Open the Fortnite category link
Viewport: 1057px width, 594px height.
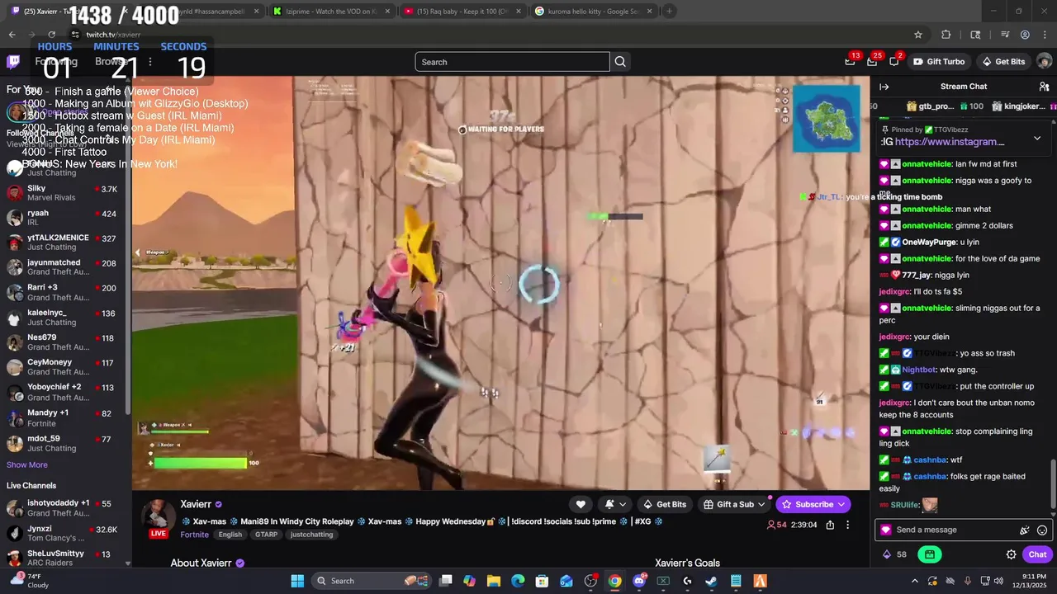(195, 535)
